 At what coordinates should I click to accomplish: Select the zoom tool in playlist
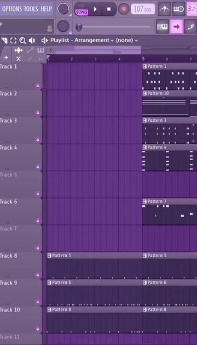point(22,41)
